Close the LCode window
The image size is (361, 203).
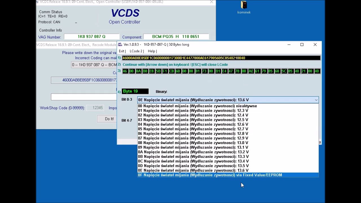[315, 45]
